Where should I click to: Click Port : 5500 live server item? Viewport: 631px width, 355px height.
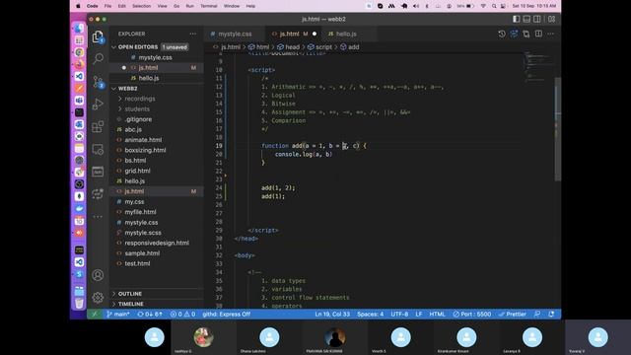[471, 314]
